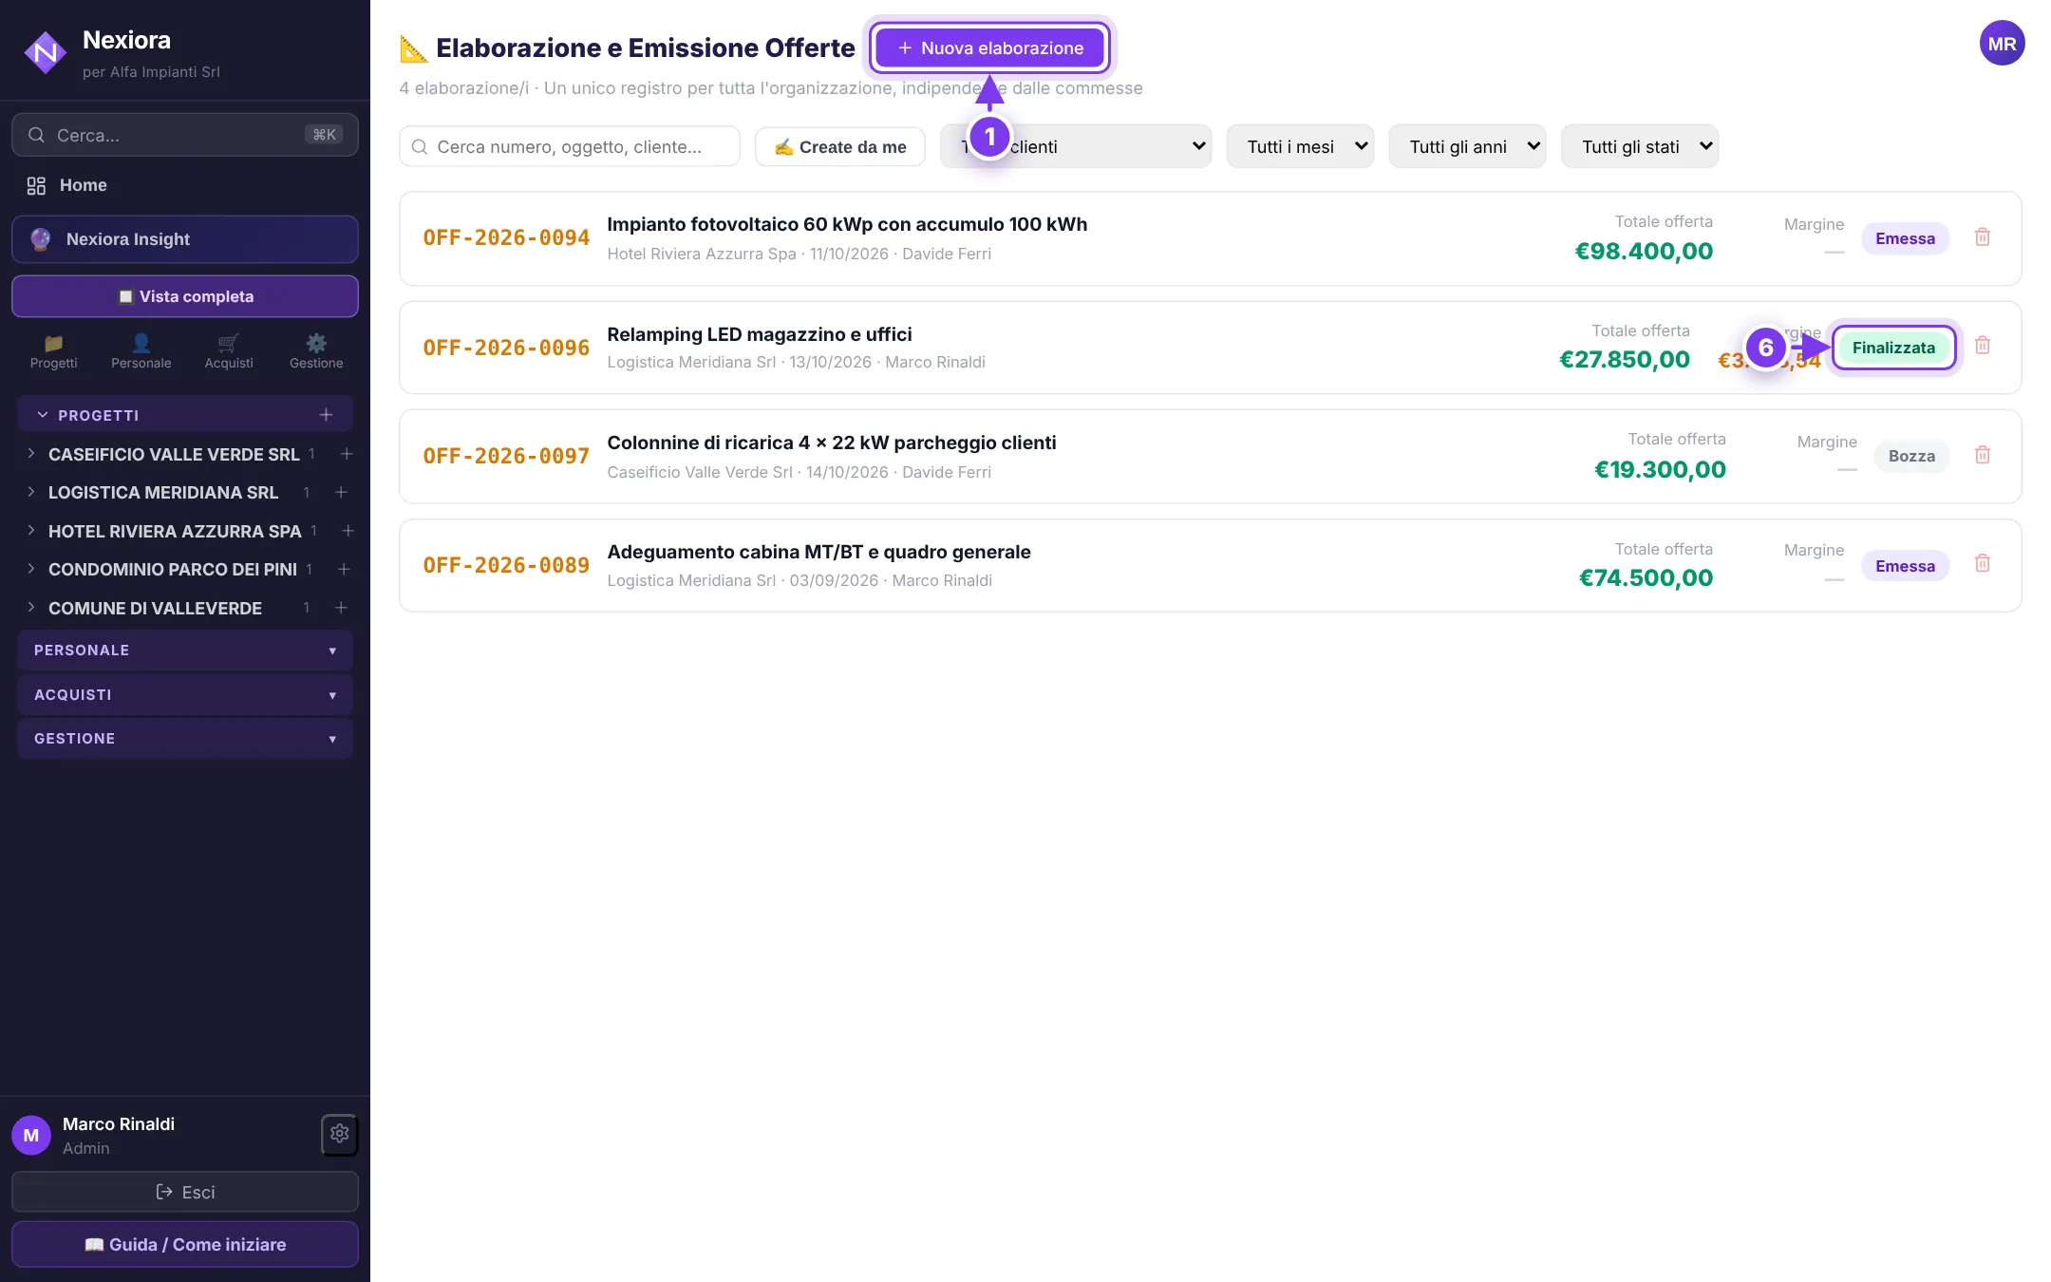Open the Tutti gli anni dropdown
Viewport: 2051px width, 1282px height.
1467,146
